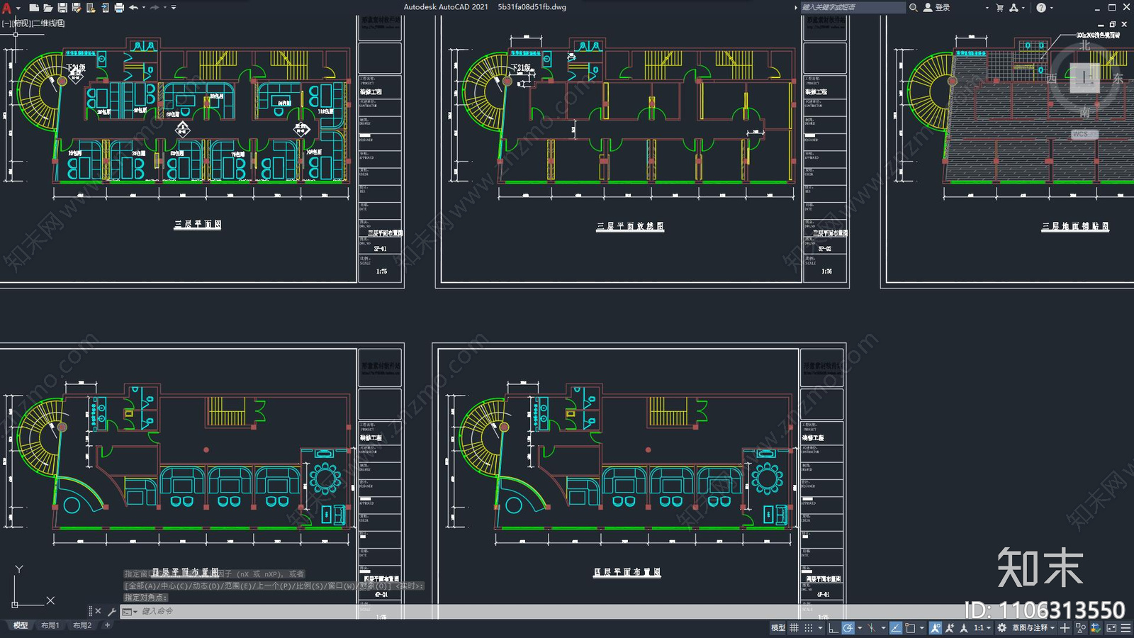Image resolution: width=1134 pixels, height=638 pixels.
Task: Open the snap mode settings dropdown arrow
Action: pyautogui.click(x=820, y=628)
